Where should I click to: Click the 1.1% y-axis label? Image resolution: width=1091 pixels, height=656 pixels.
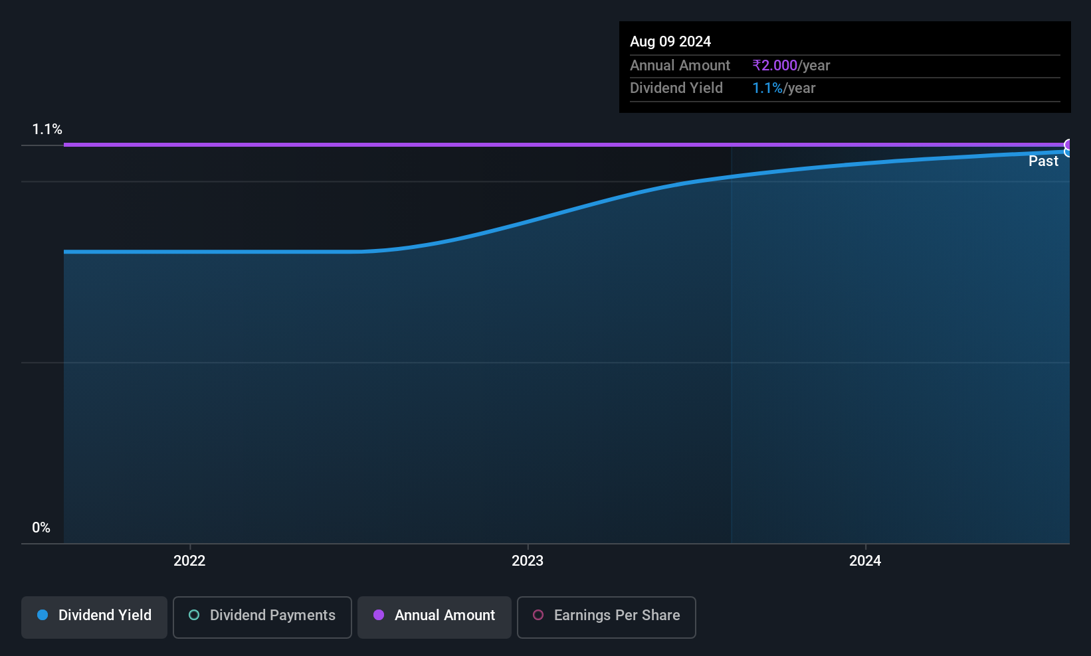coord(47,129)
